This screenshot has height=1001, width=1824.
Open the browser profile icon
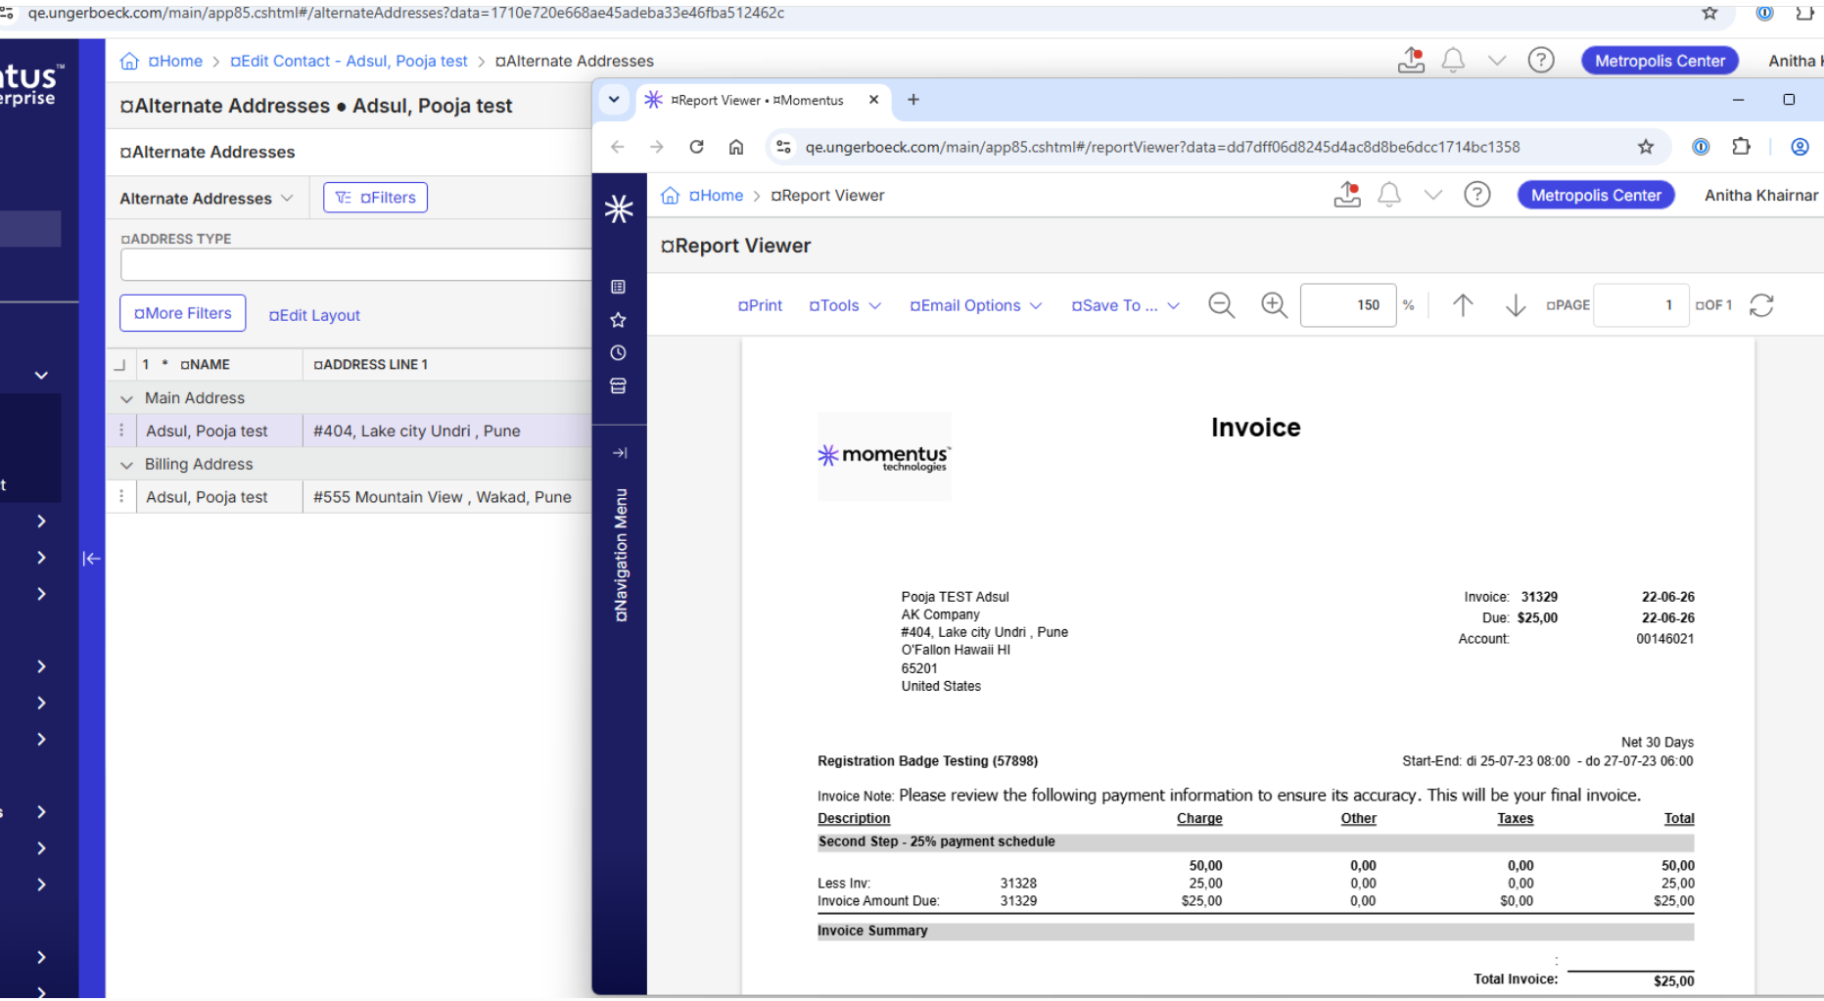click(1800, 147)
